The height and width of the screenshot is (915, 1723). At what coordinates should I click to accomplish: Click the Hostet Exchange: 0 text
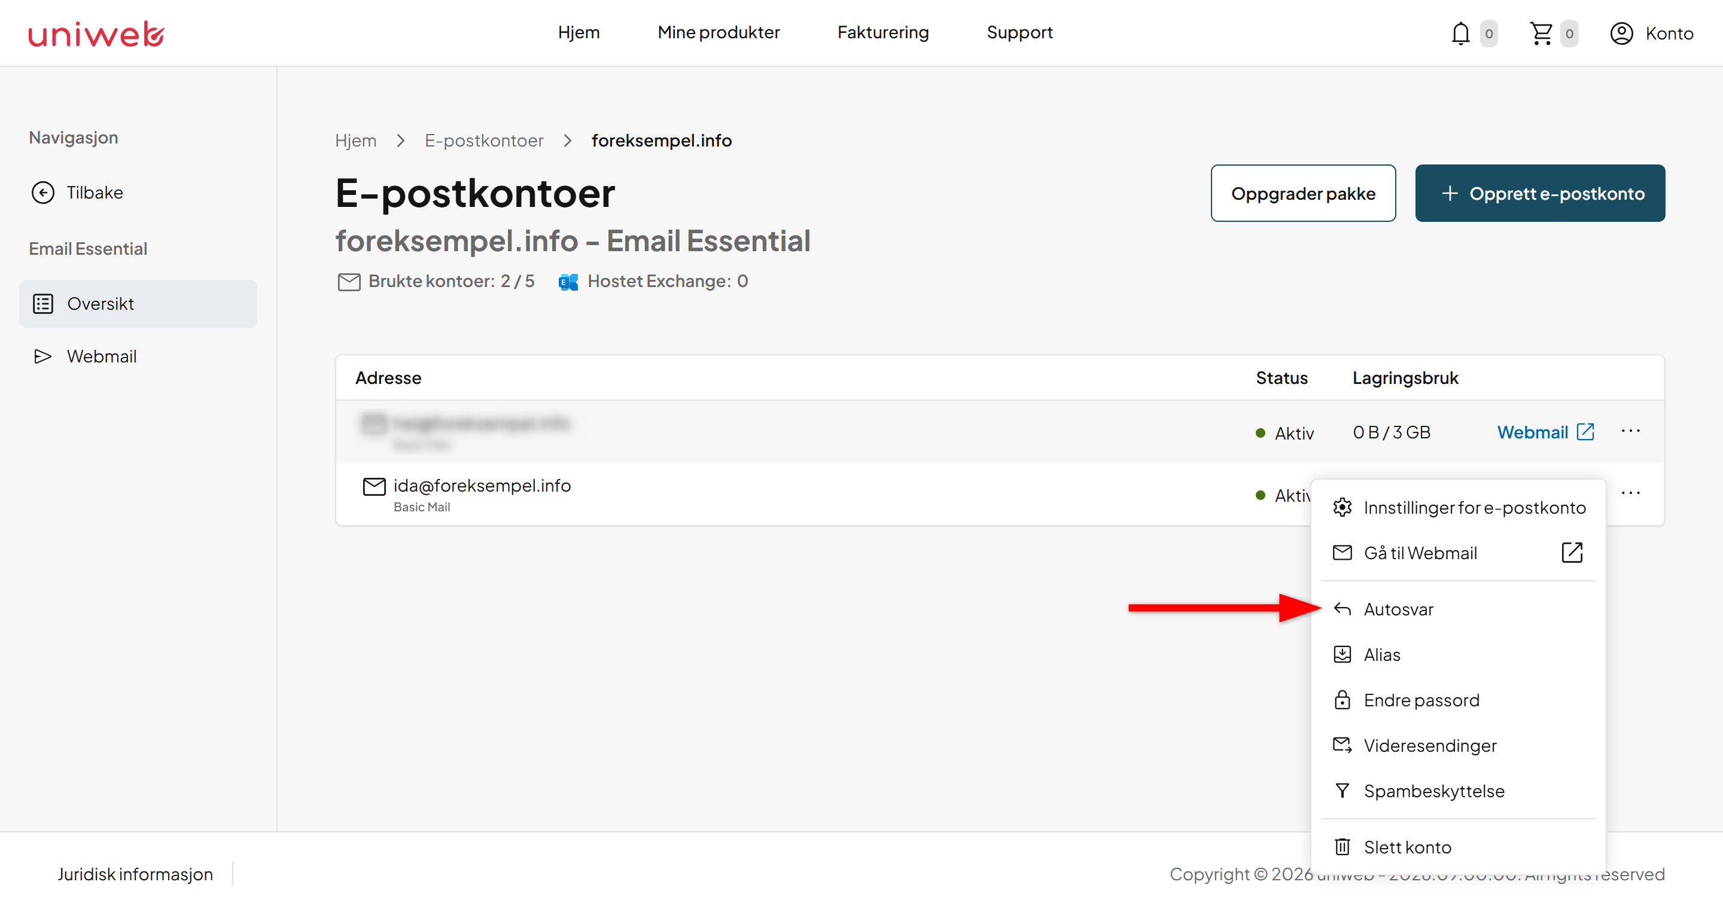tap(668, 281)
